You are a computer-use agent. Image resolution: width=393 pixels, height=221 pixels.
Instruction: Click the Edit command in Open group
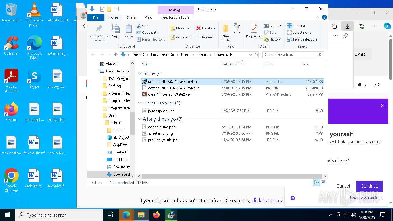(270, 33)
